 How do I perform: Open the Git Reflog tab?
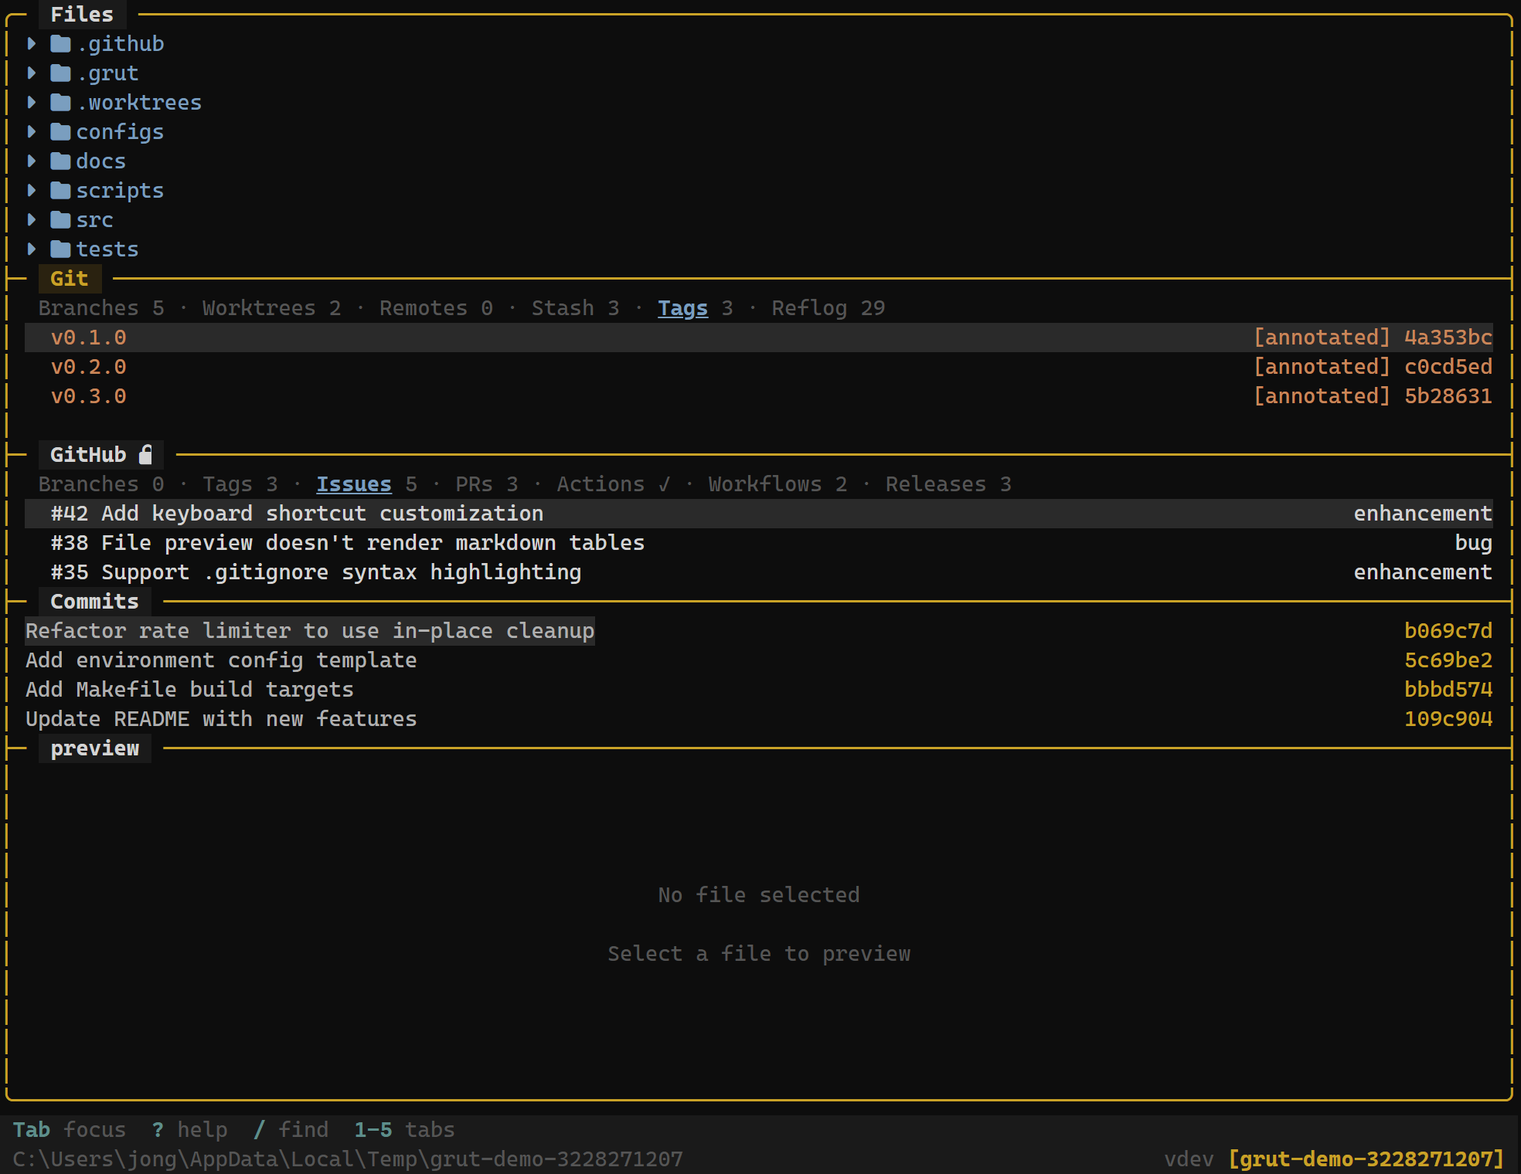tap(828, 308)
